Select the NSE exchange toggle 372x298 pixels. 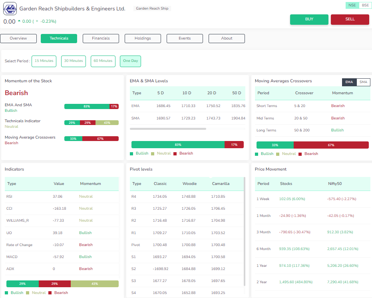(x=352, y=5)
